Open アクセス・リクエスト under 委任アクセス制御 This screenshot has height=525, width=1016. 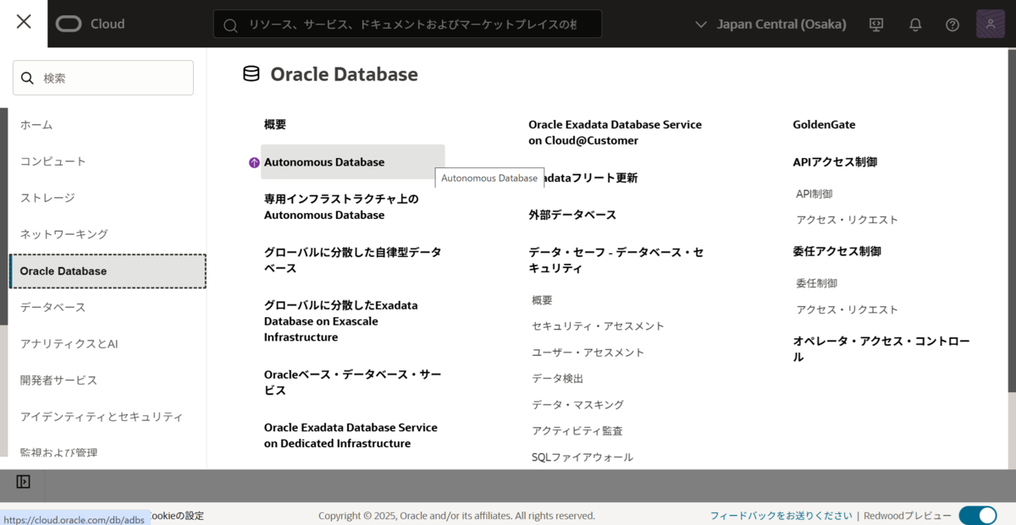click(847, 309)
